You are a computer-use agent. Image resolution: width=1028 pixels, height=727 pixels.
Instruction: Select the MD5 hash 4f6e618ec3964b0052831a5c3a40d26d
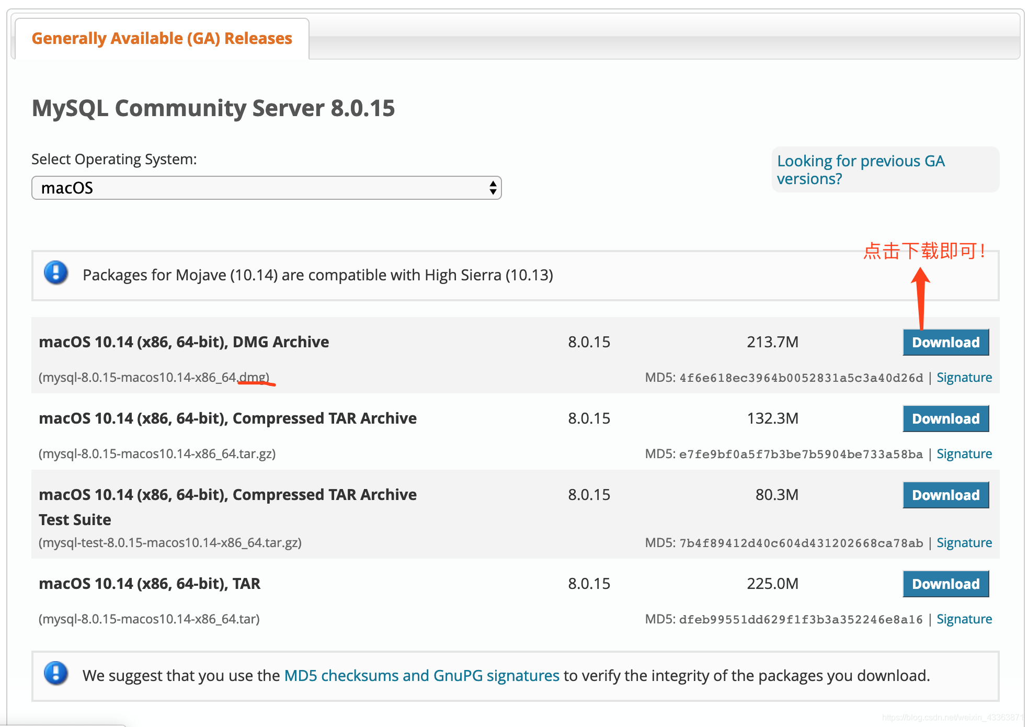801,378
